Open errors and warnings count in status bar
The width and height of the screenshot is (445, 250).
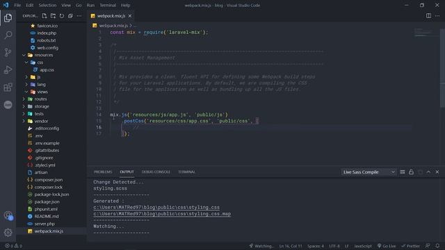tap(14, 246)
